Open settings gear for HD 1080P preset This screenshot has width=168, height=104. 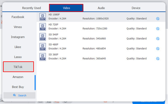(x=158, y=19)
